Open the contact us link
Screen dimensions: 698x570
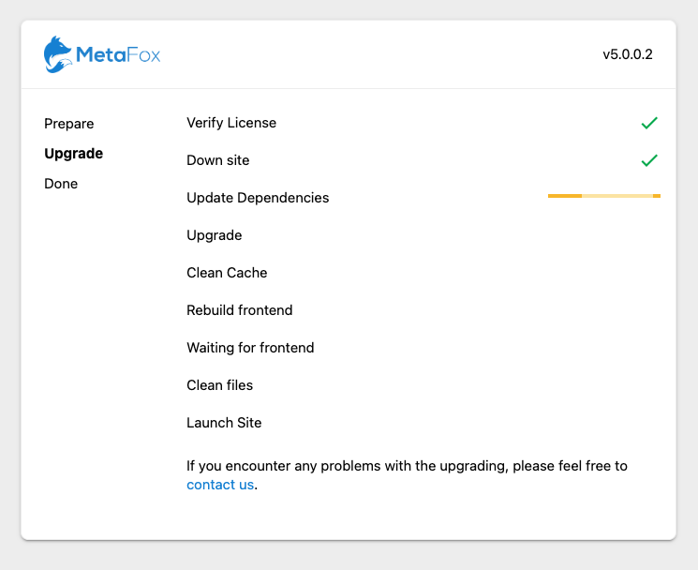pos(220,485)
